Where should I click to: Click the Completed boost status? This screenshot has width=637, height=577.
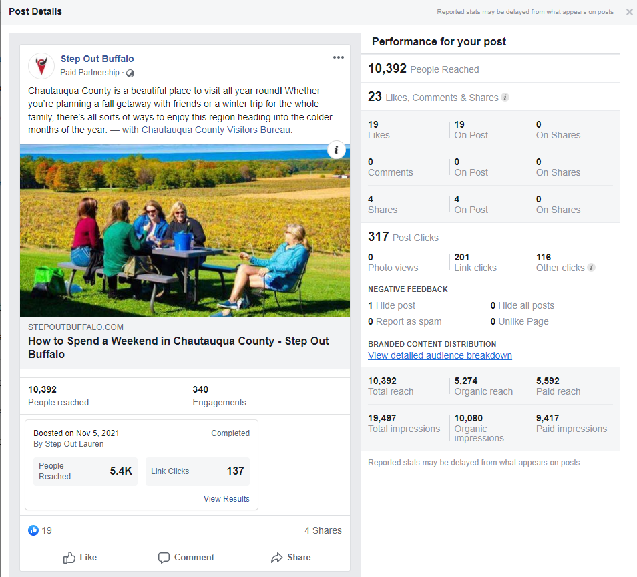point(230,433)
